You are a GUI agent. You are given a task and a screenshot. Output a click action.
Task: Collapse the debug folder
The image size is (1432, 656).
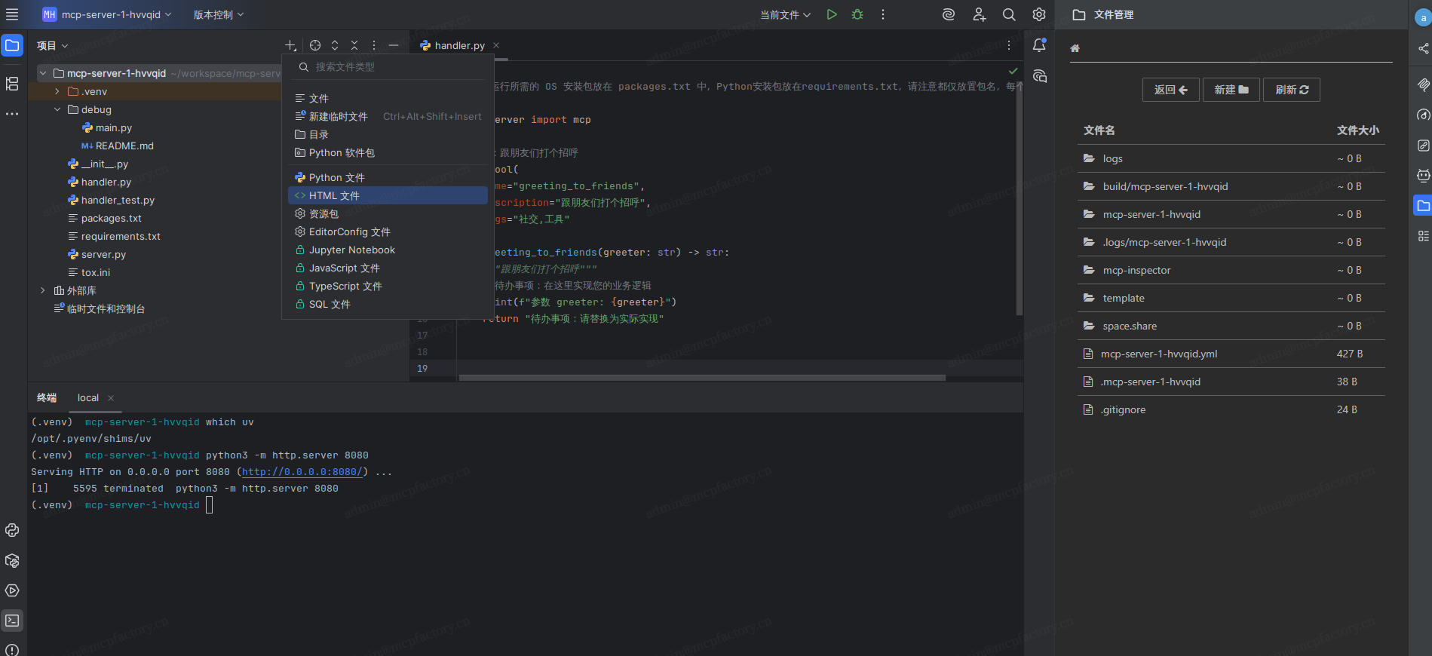(57, 109)
